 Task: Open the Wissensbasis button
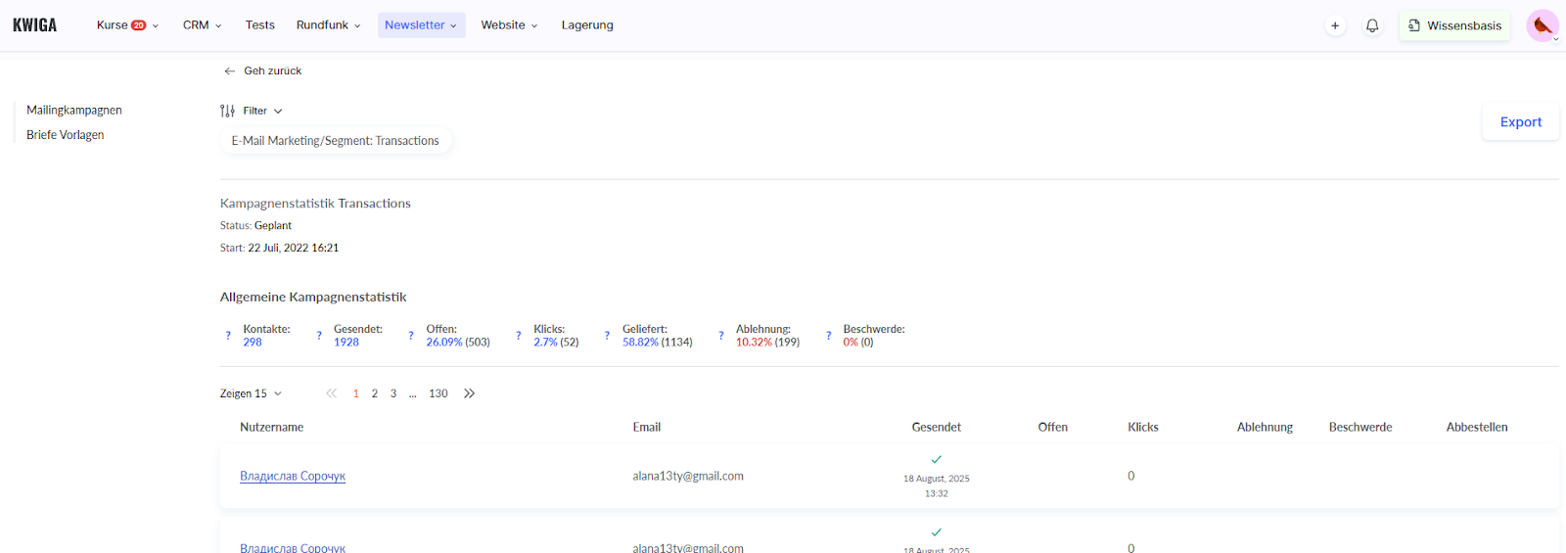[x=1454, y=25]
